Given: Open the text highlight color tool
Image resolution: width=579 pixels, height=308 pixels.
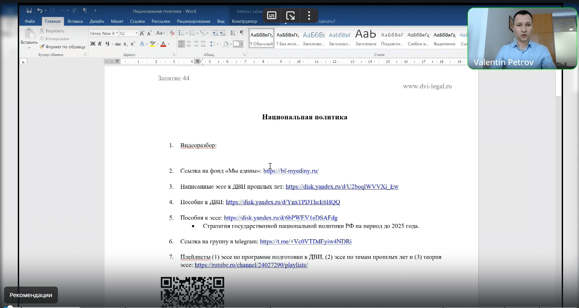Looking at the screenshot, I should click(153, 44).
